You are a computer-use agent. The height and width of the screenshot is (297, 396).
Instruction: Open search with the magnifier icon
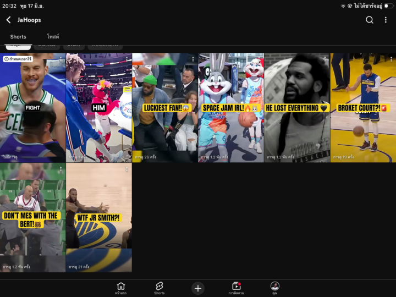tap(369, 20)
